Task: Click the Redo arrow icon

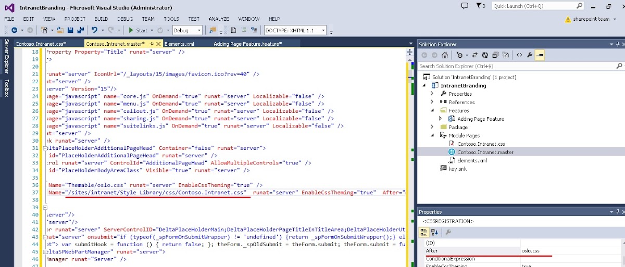Action: pyautogui.click(x=111, y=31)
